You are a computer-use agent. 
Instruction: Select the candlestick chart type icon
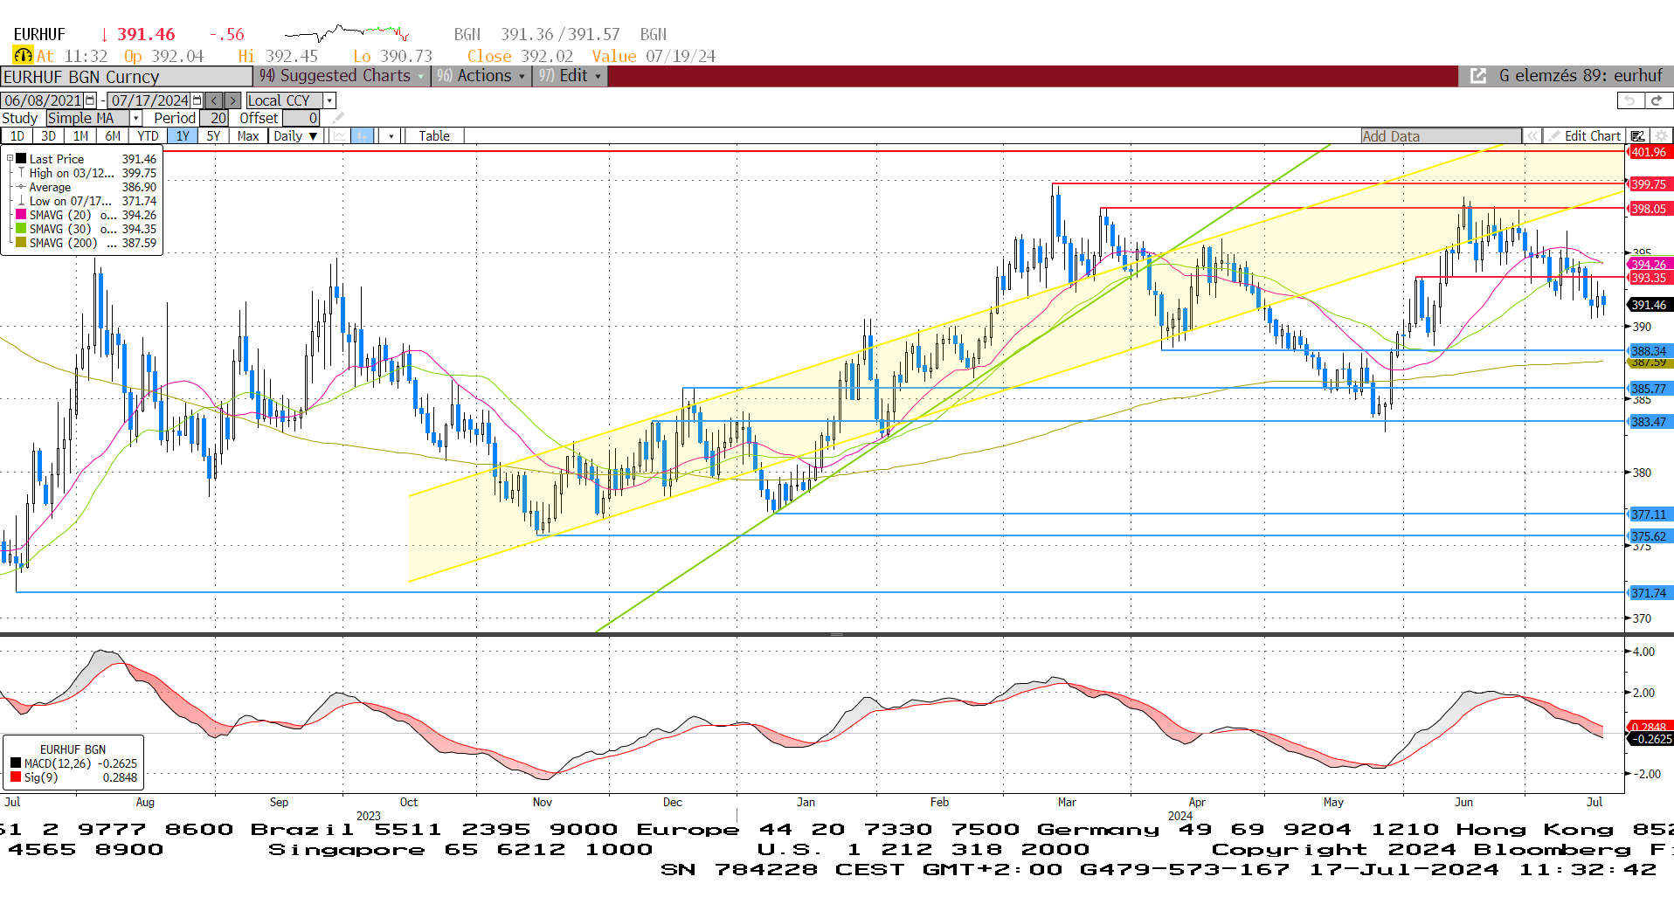point(362,136)
